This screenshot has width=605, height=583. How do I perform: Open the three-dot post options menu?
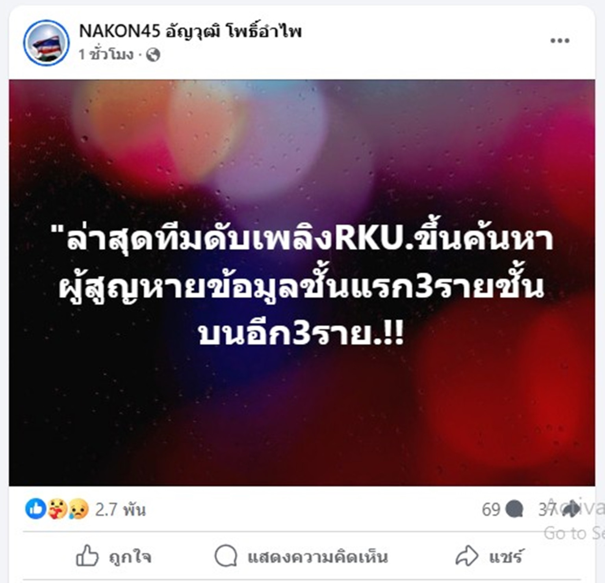(560, 41)
